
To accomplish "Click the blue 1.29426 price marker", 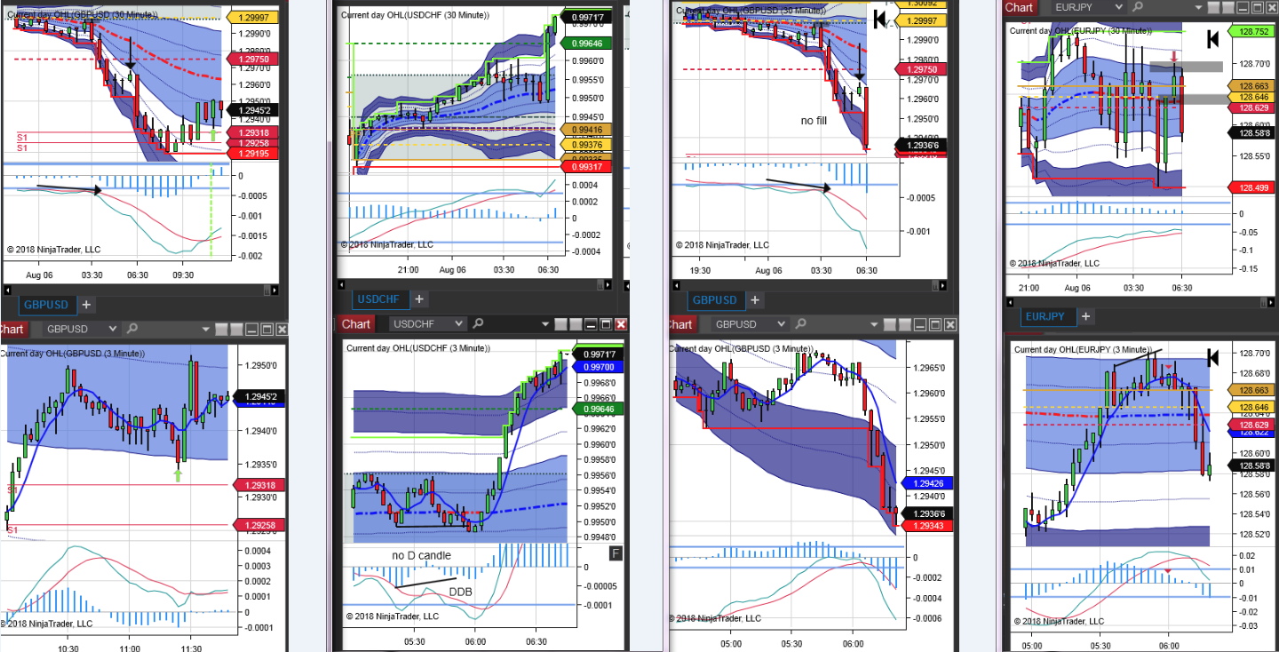I will tap(927, 483).
